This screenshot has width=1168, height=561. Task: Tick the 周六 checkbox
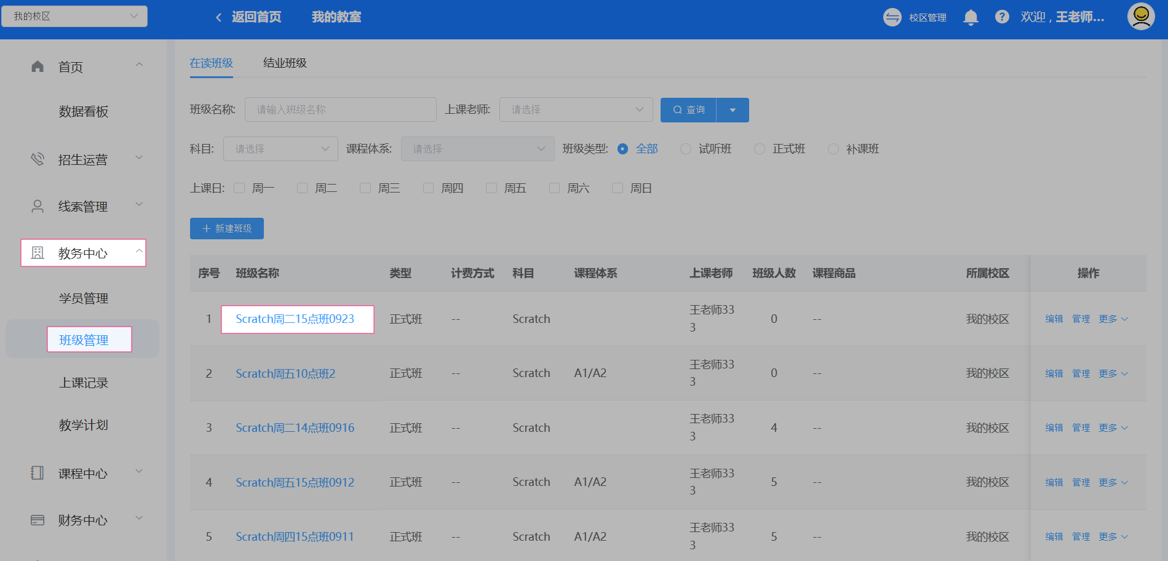[x=555, y=188]
